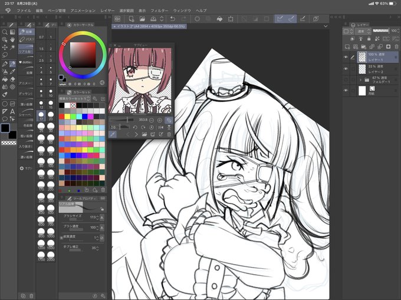This screenshot has height=300, width=401.
Task: Select the Fill bucket tool
Action: point(5,79)
